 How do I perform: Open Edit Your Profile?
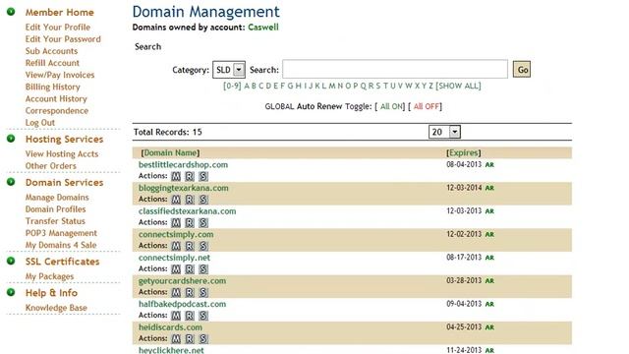[x=57, y=28]
